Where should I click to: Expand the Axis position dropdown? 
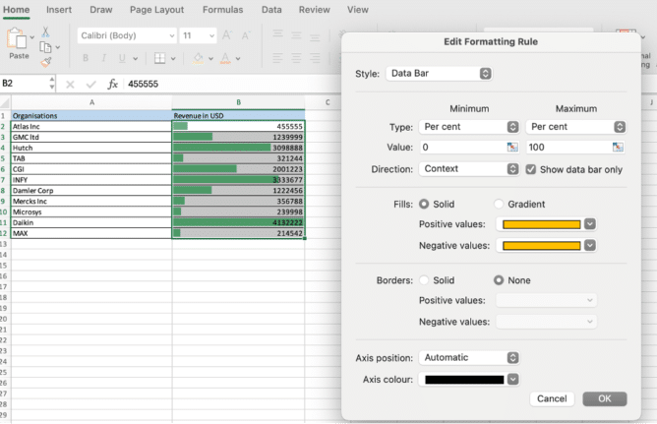[468, 357]
